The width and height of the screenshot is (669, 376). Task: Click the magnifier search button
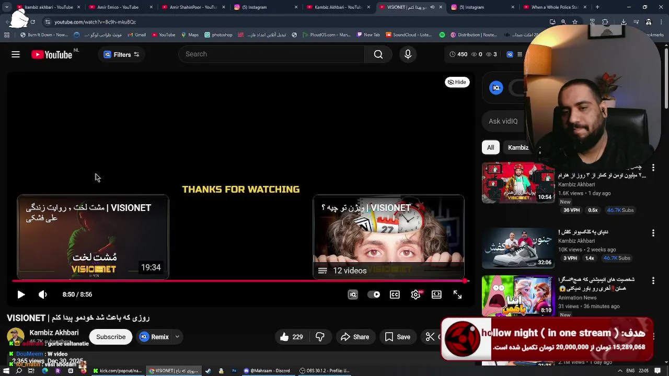click(378, 54)
